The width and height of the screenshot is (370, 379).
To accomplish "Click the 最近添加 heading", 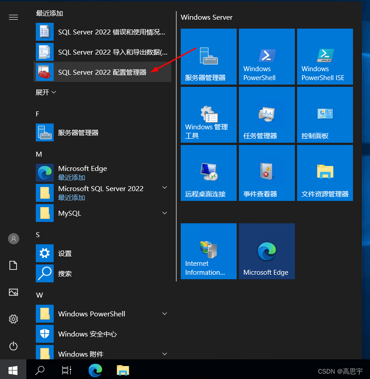I will point(50,13).
